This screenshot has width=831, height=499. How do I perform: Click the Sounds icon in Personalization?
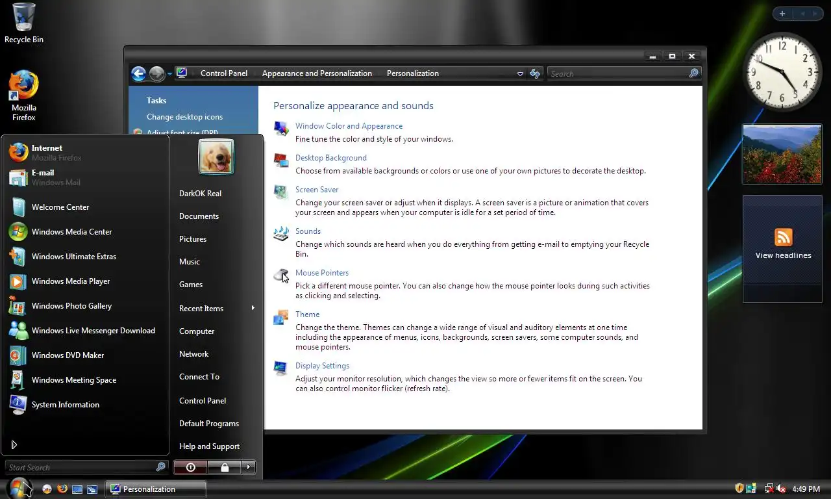tap(281, 233)
